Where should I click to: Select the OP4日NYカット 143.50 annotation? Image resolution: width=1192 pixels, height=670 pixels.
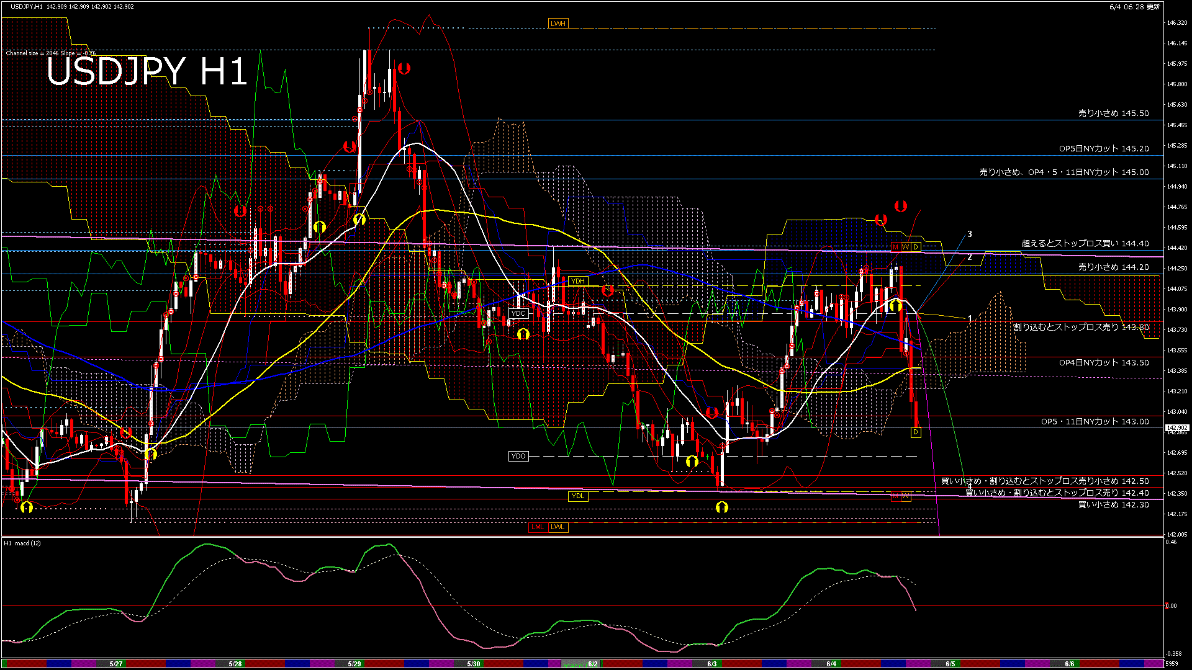[1104, 363]
